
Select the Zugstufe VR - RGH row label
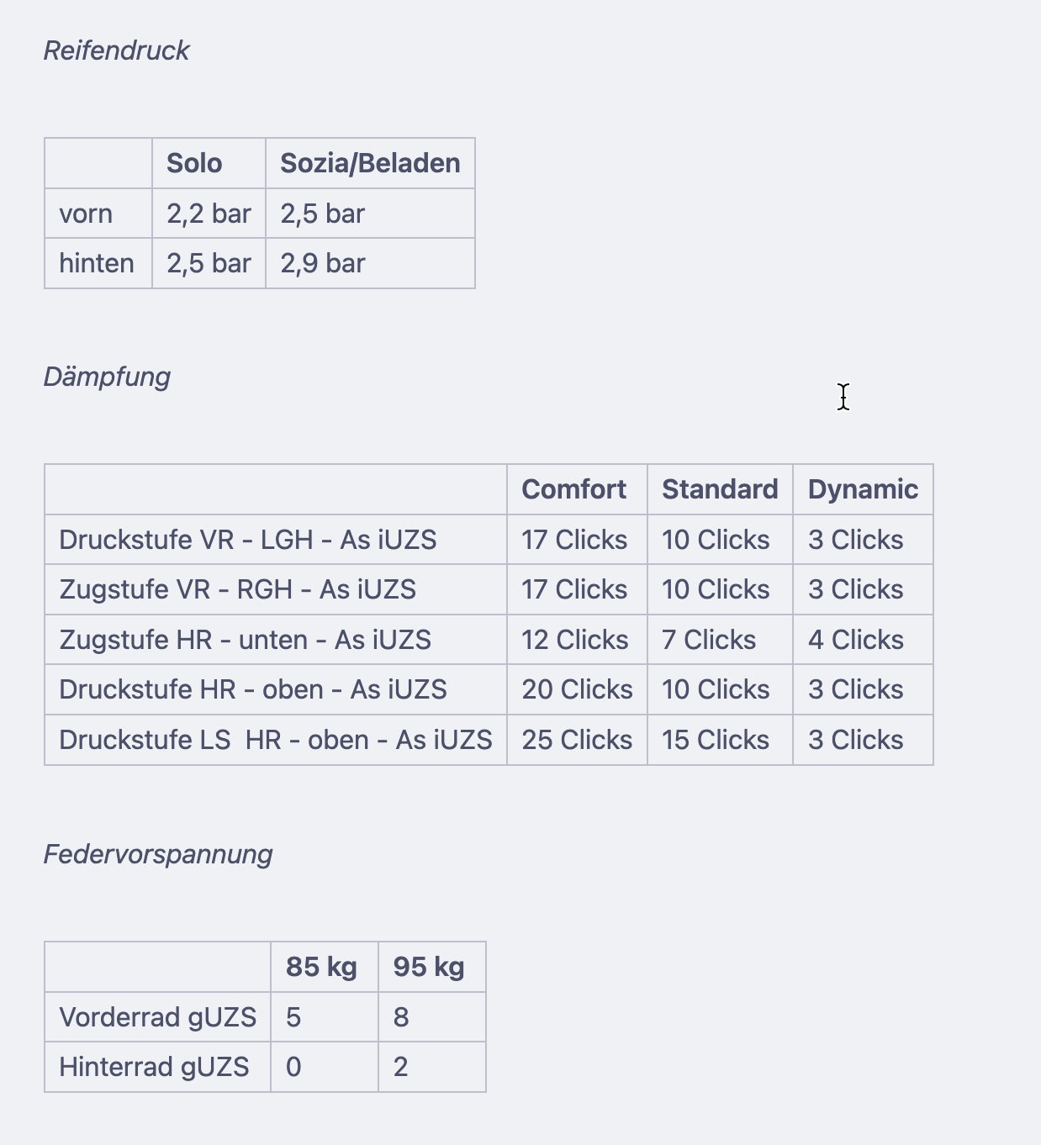point(238,589)
